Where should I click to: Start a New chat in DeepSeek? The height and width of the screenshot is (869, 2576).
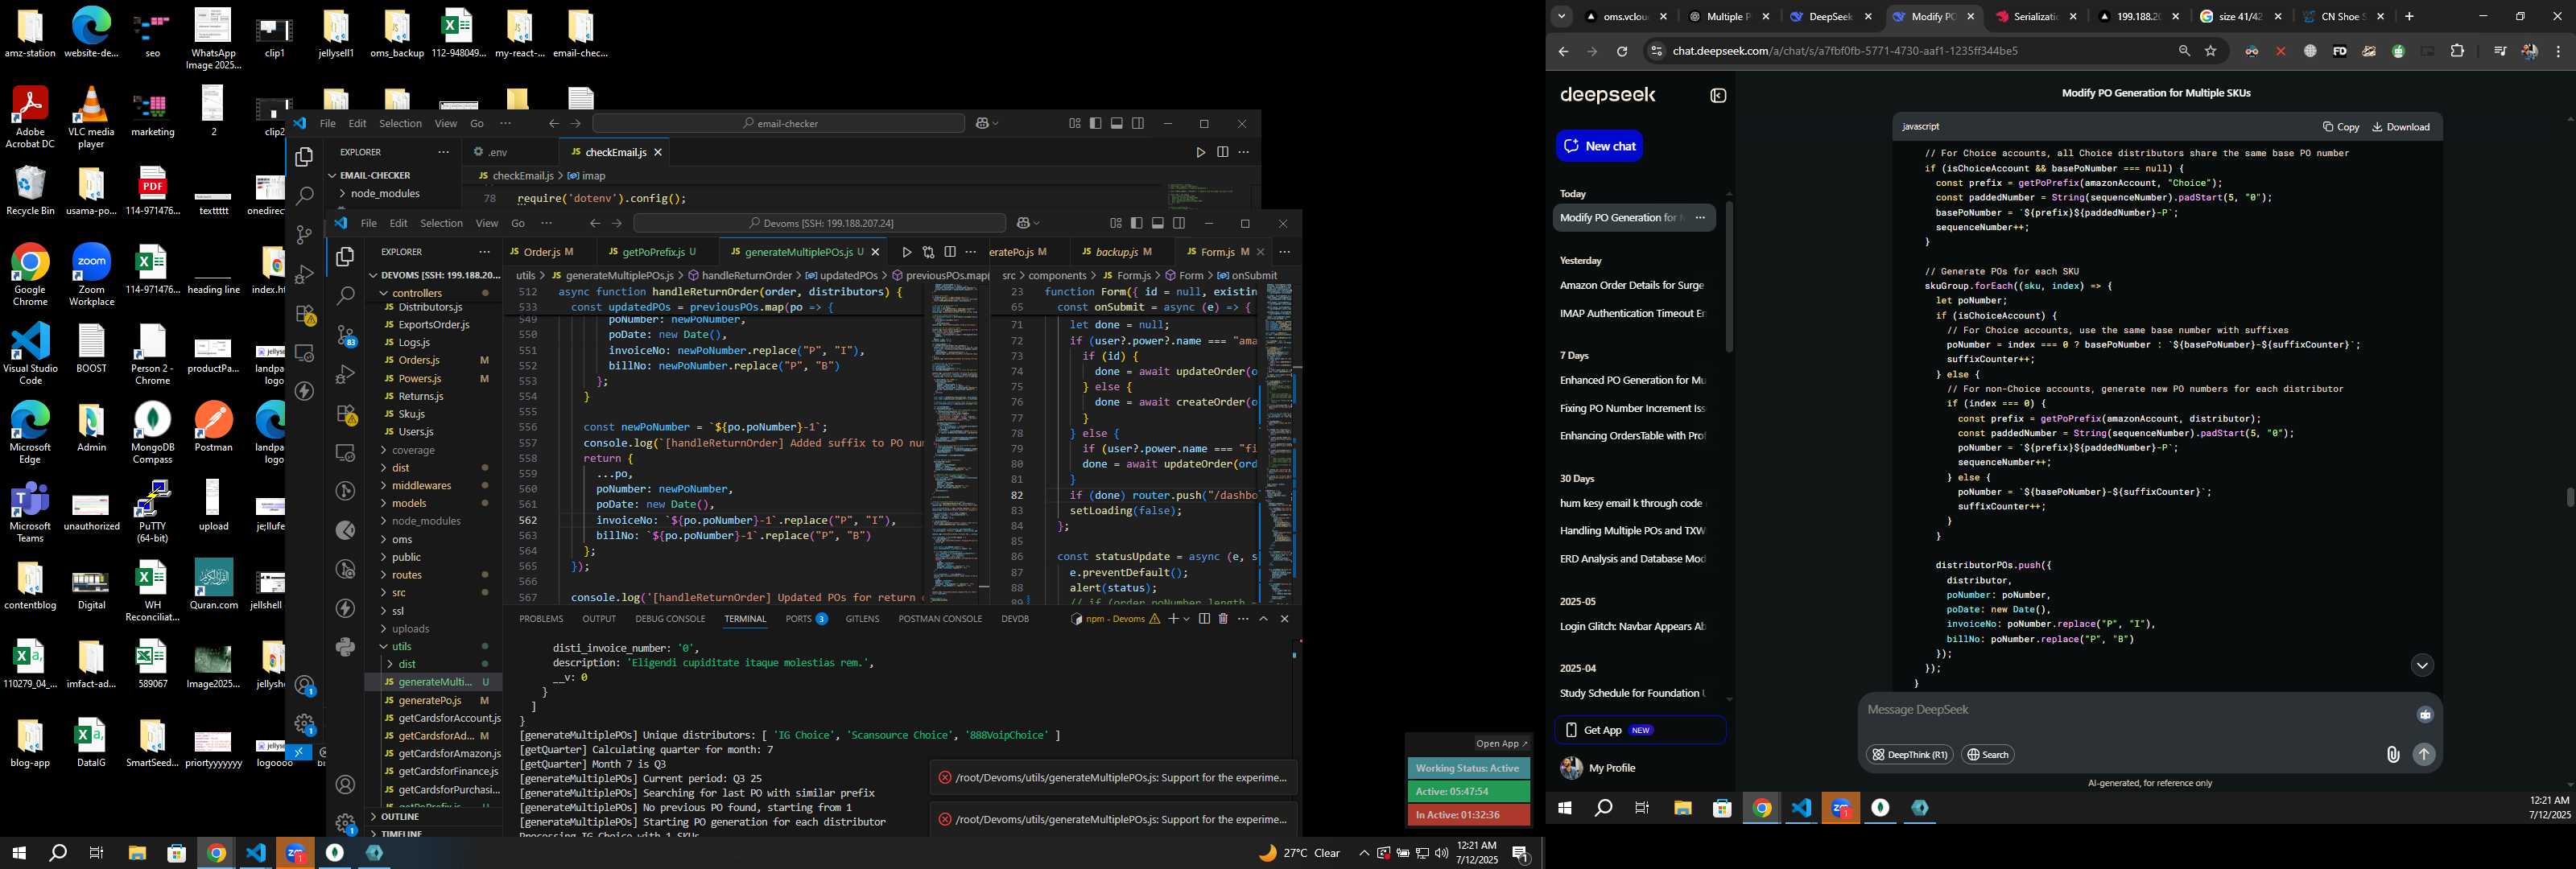[x=1599, y=146]
